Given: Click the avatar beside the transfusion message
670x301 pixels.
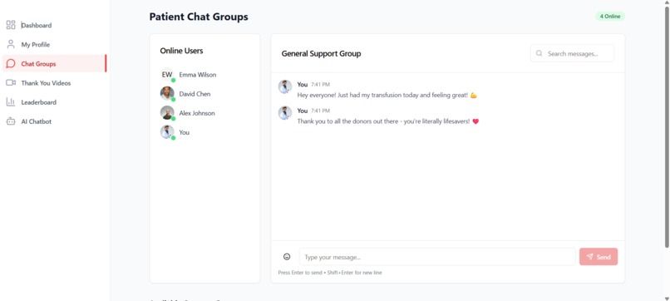Looking at the screenshot, I should coord(285,86).
